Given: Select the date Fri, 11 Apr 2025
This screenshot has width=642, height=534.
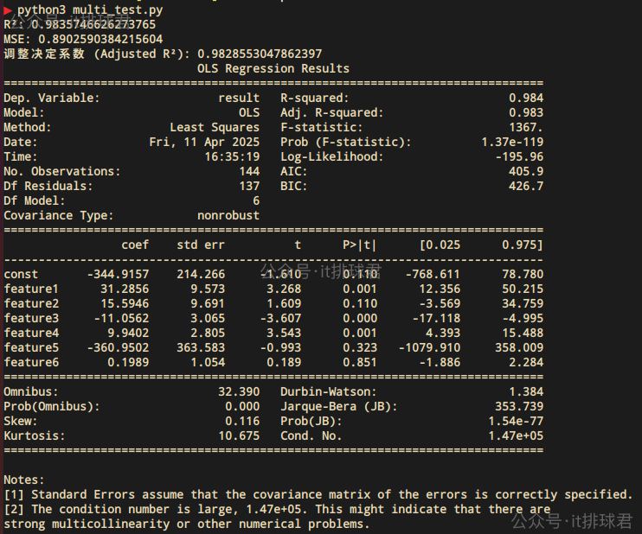Looking at the screenshot, I should pyautogui.click(x=204, y=142).
